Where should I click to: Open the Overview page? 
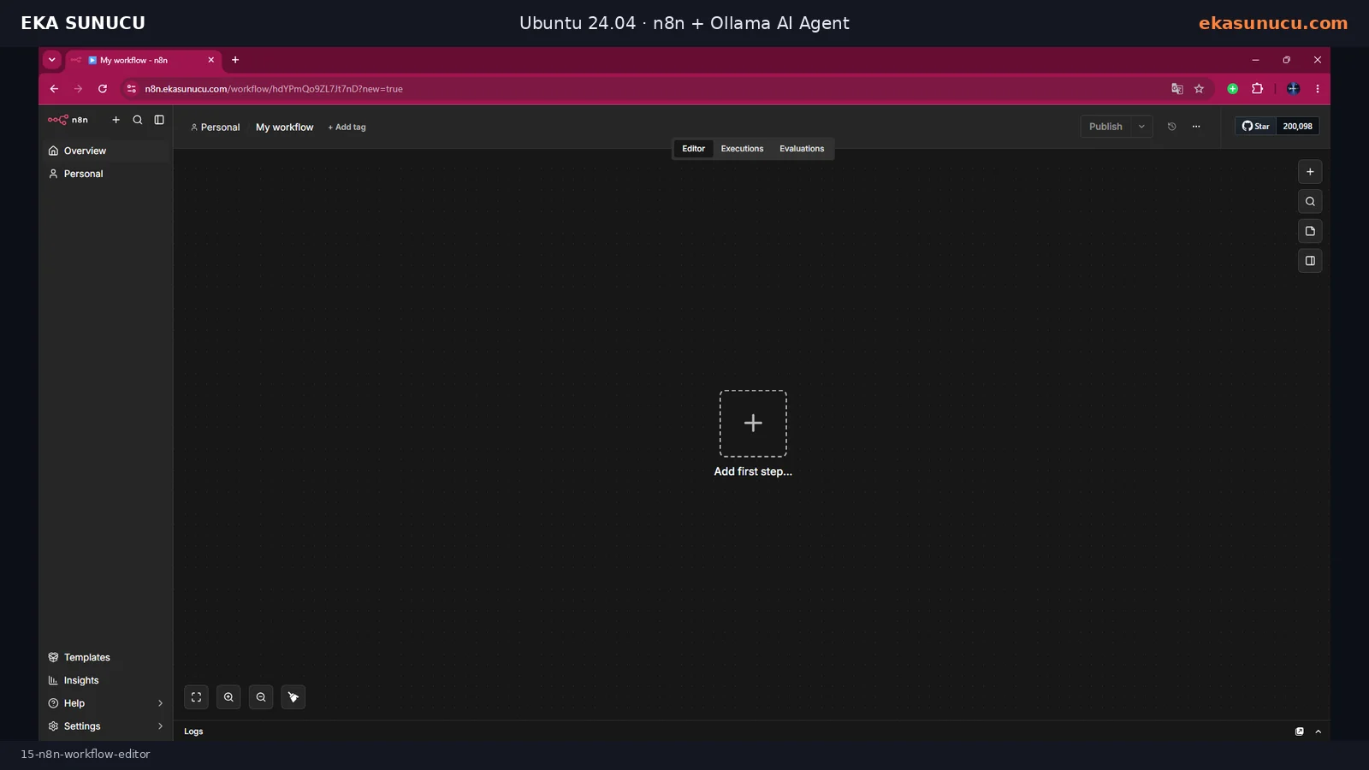point(105,151)
